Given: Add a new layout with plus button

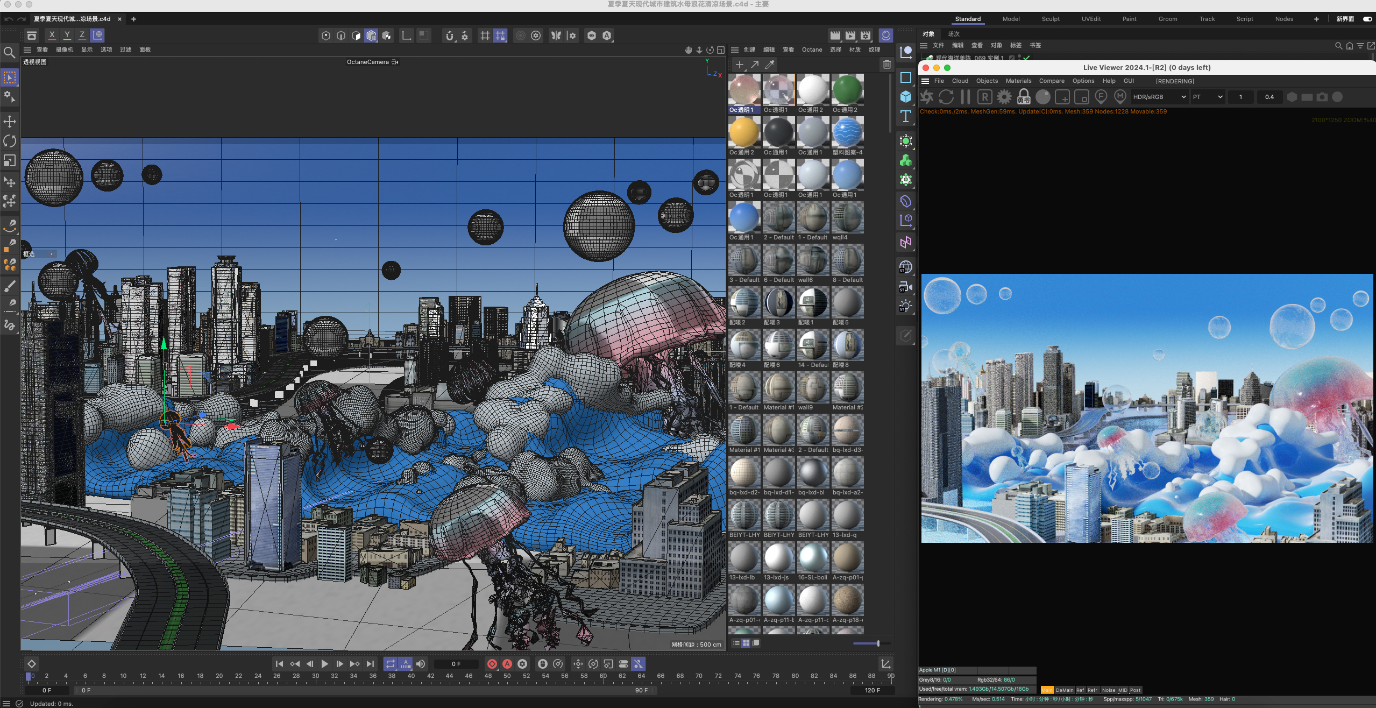Looking at the screenshot, I should tap(1316, 19).
